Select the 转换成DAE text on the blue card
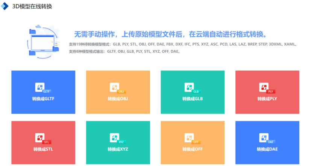The height and width of the screenshot is (166, 312). [267, 149]
